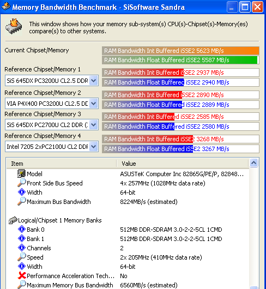Close the Memory Bandwidth Benchmark window

[257, 7]
